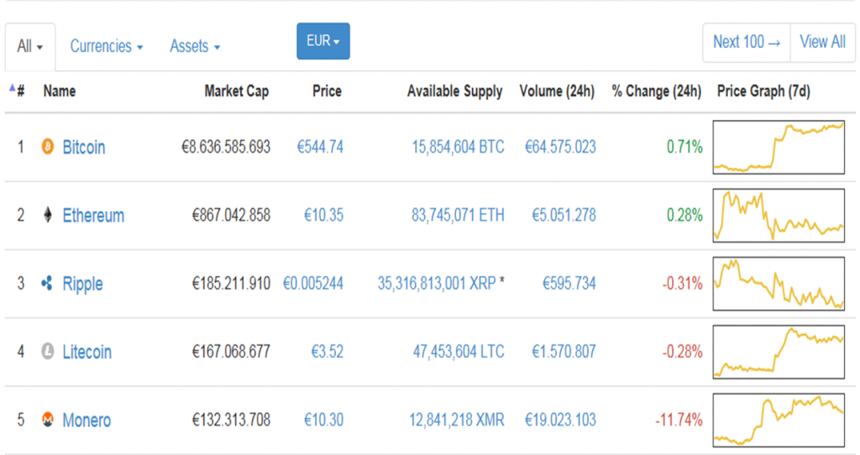Click the orange Bitcoin coin icon
The width and height of the screenshot is (860, 455).
pyautogui.click(x=48, y=147)
